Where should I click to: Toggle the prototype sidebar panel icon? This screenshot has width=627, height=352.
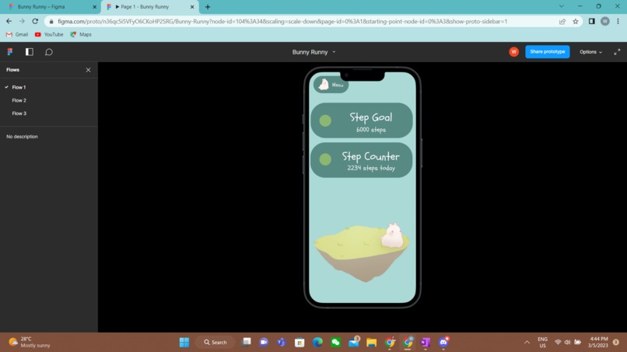30,52
